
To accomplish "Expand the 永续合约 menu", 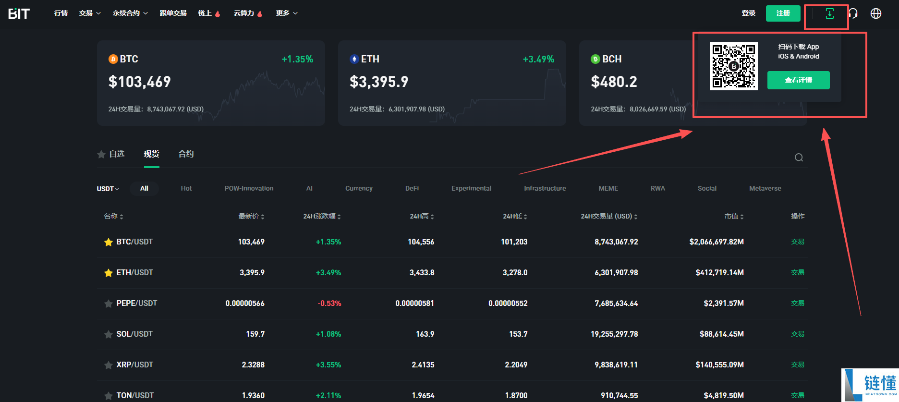I will click(130, 13).
